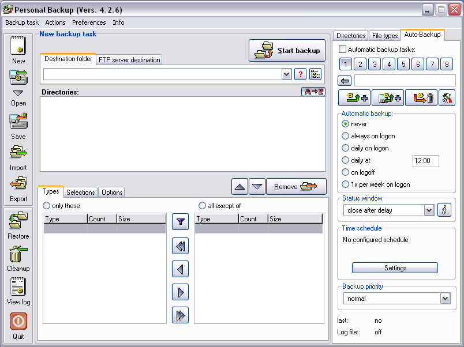Move directory up with the up arrow
The image size is (464, 347).
point(240,187)
